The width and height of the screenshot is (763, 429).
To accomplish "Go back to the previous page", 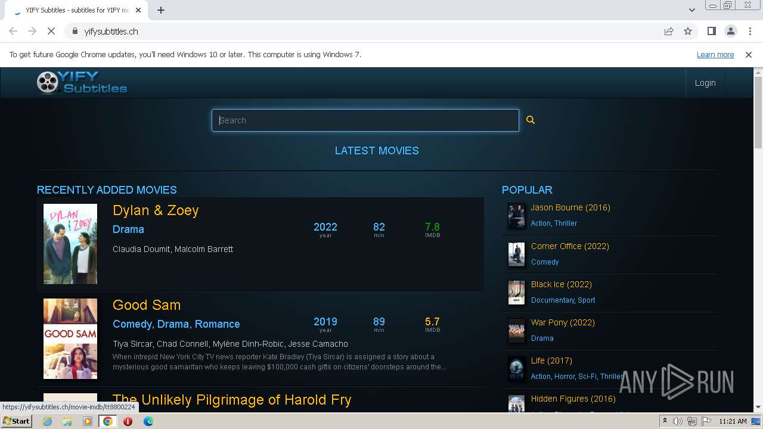I will pyautogui.click(x=13, y=31).
